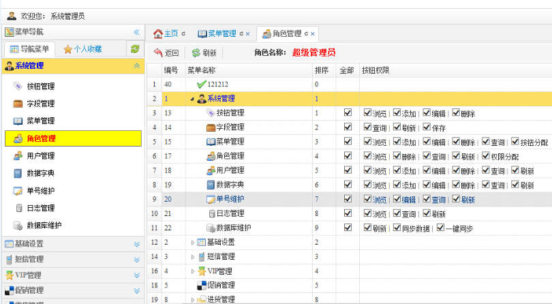Click the 刷新 toolbar button
This screenshot has width=552, height=304.
204,53
